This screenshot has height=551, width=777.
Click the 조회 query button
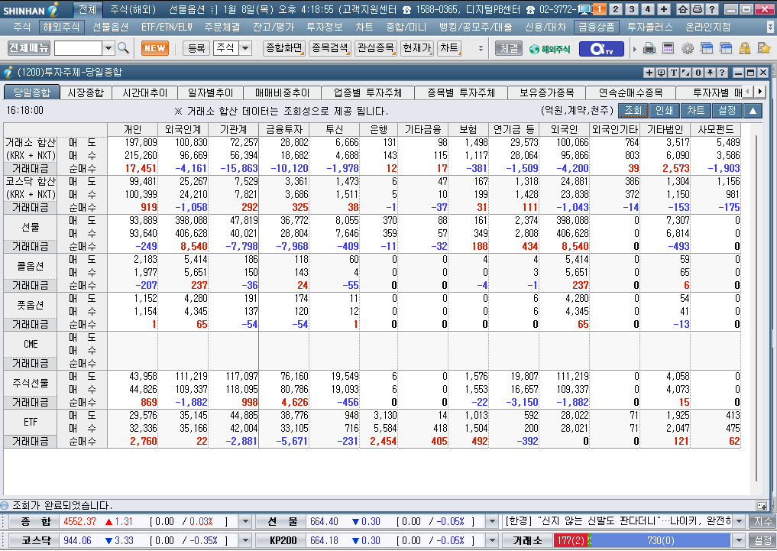coord(633,111)
